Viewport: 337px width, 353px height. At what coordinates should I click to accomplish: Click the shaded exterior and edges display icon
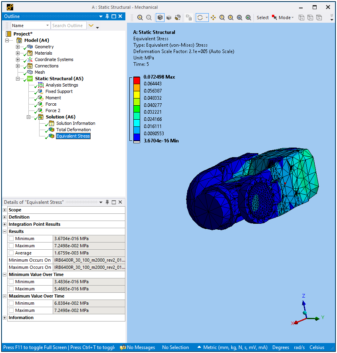coord(160,18)
